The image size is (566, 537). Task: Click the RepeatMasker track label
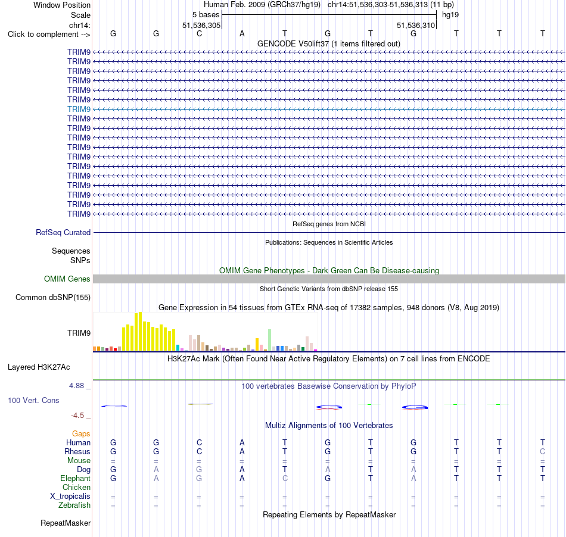coord(66,523)
